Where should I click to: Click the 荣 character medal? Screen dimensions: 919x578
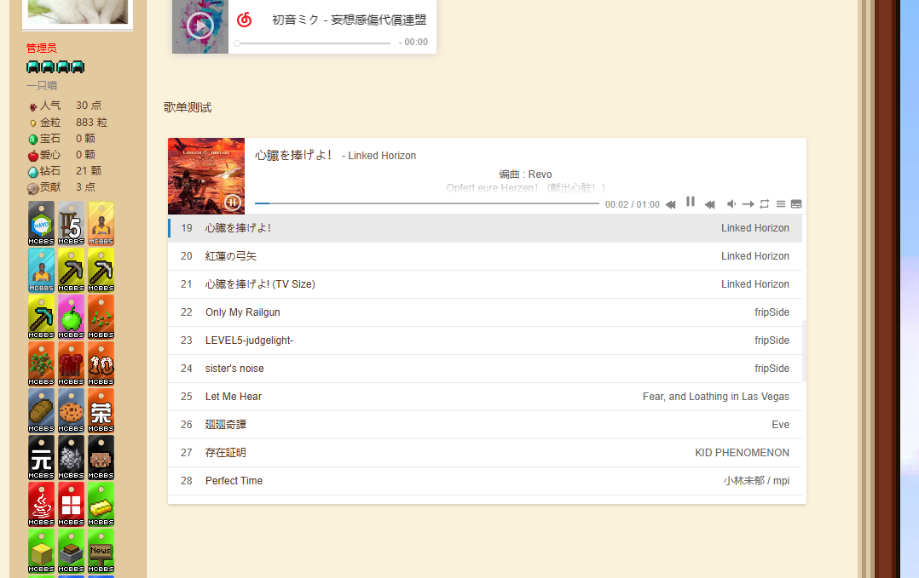(x=101, y=410)
